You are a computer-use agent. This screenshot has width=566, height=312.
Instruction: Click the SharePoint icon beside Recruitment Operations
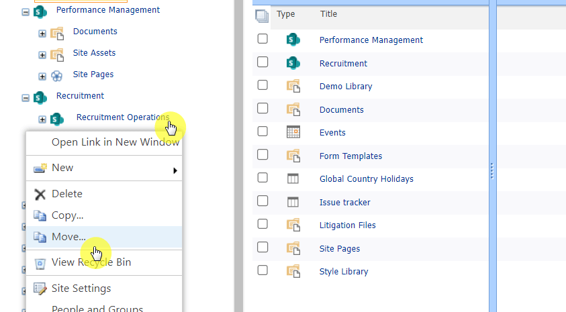57,119
